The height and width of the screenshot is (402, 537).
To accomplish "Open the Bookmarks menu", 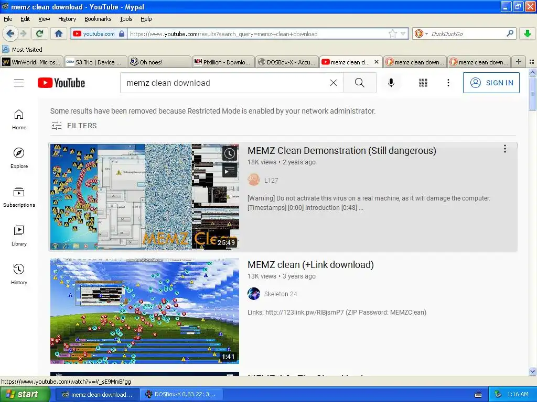I will pos(98,19).
